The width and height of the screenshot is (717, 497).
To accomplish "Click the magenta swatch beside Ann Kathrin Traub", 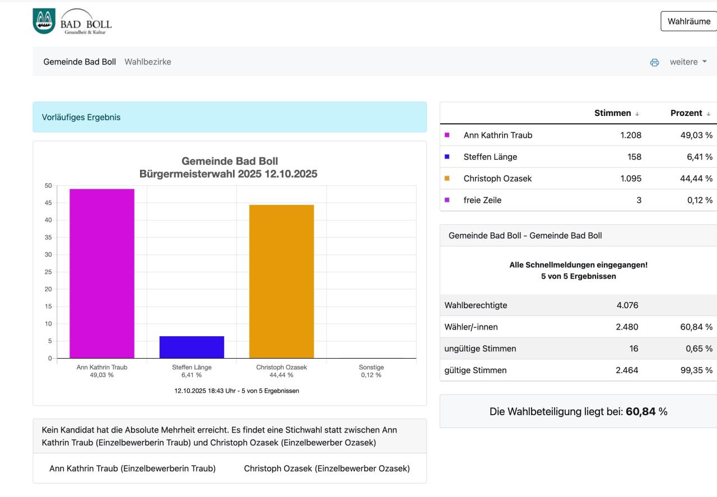I will [447, 135].
